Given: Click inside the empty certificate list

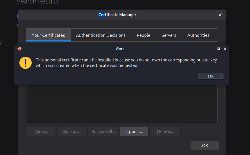Looking at the screenshot, I should click(x=122, y=104).
